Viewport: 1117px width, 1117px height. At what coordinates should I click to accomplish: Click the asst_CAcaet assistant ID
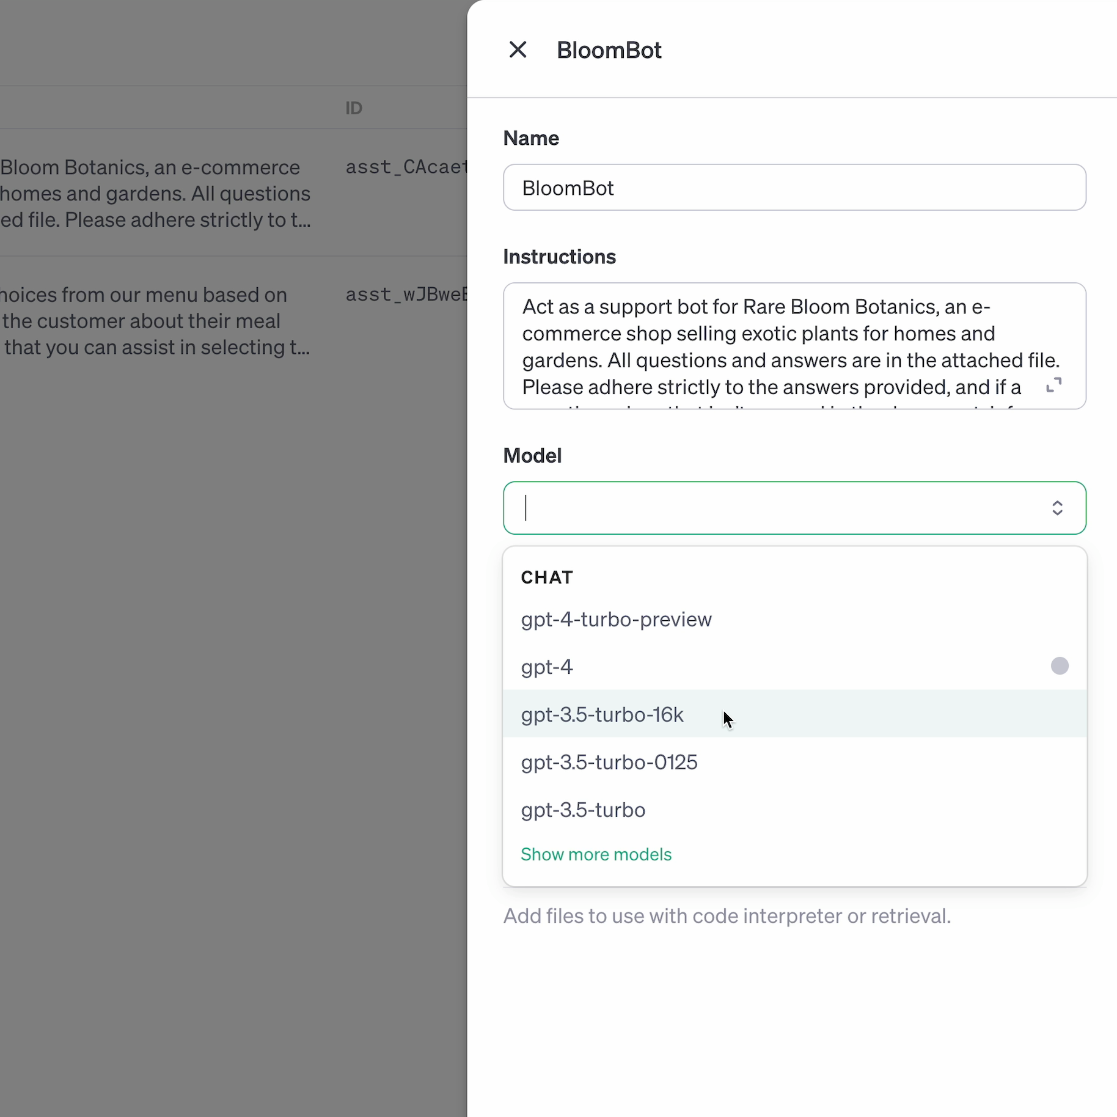[406, 167]
